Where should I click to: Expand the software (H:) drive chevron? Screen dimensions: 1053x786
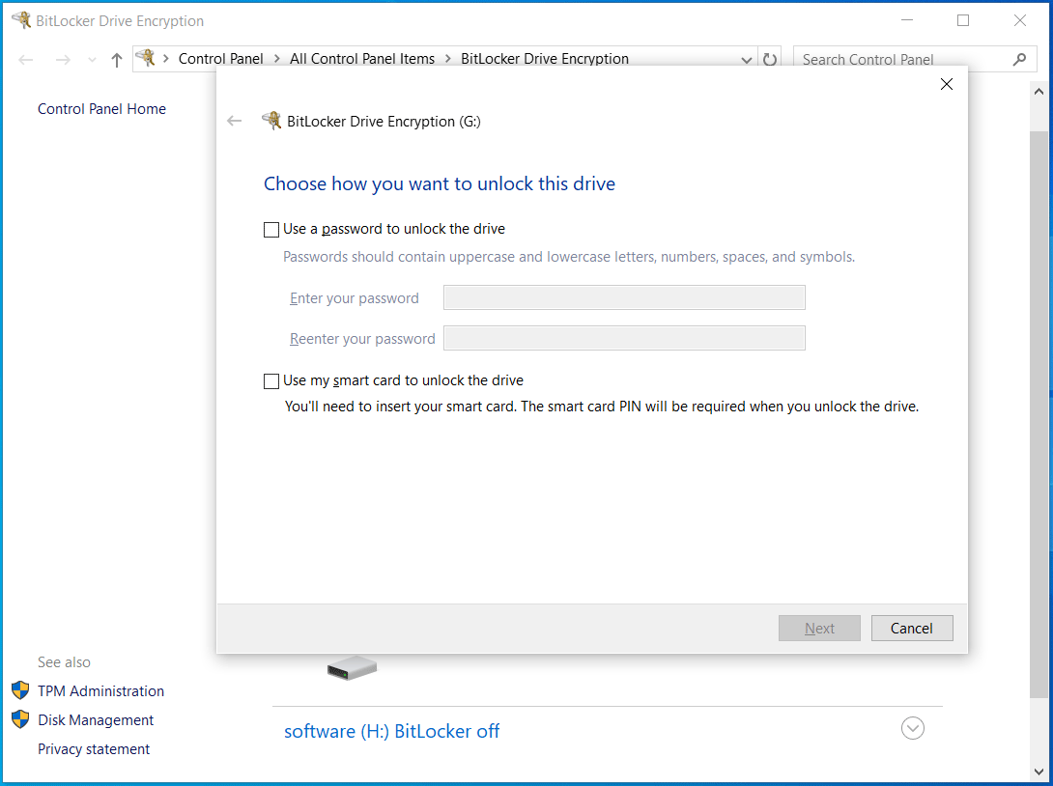click(913, 728)
